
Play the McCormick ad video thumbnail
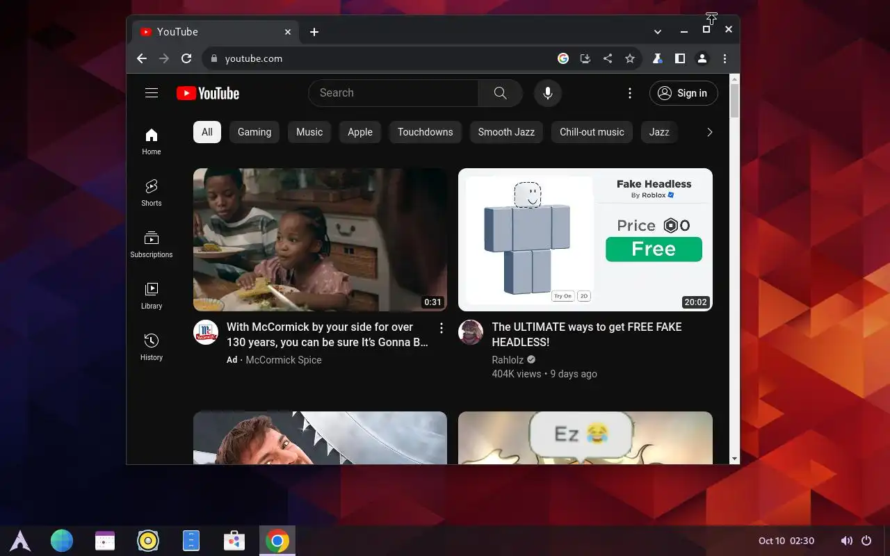(320, 240)
